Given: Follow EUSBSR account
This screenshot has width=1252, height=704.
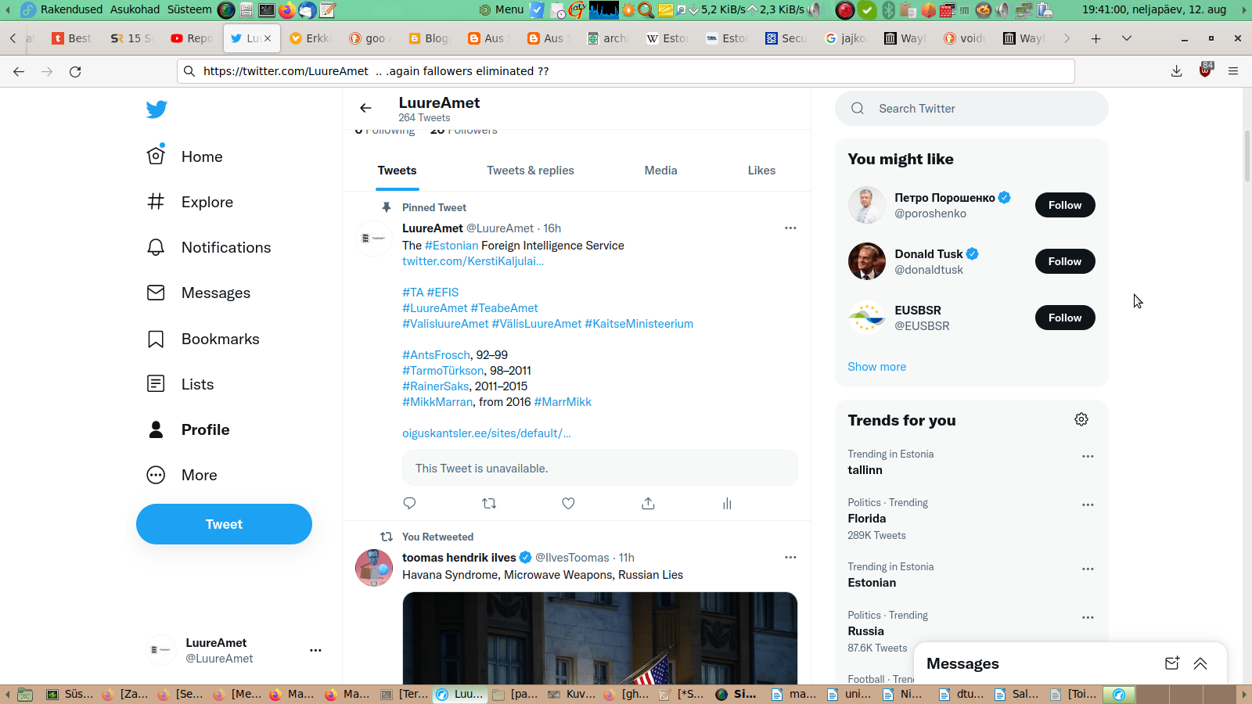Looking at the screenshot, I should click(x=1065, y=318).
